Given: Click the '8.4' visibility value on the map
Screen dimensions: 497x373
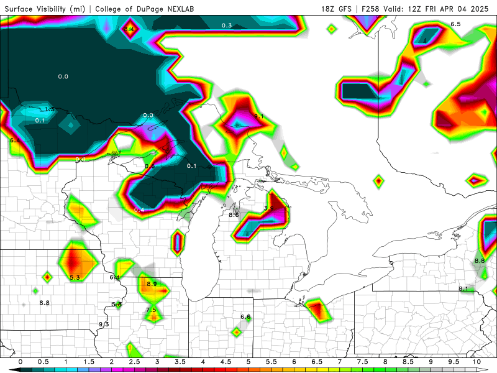Looking at the screenshot, I should 129,29.
